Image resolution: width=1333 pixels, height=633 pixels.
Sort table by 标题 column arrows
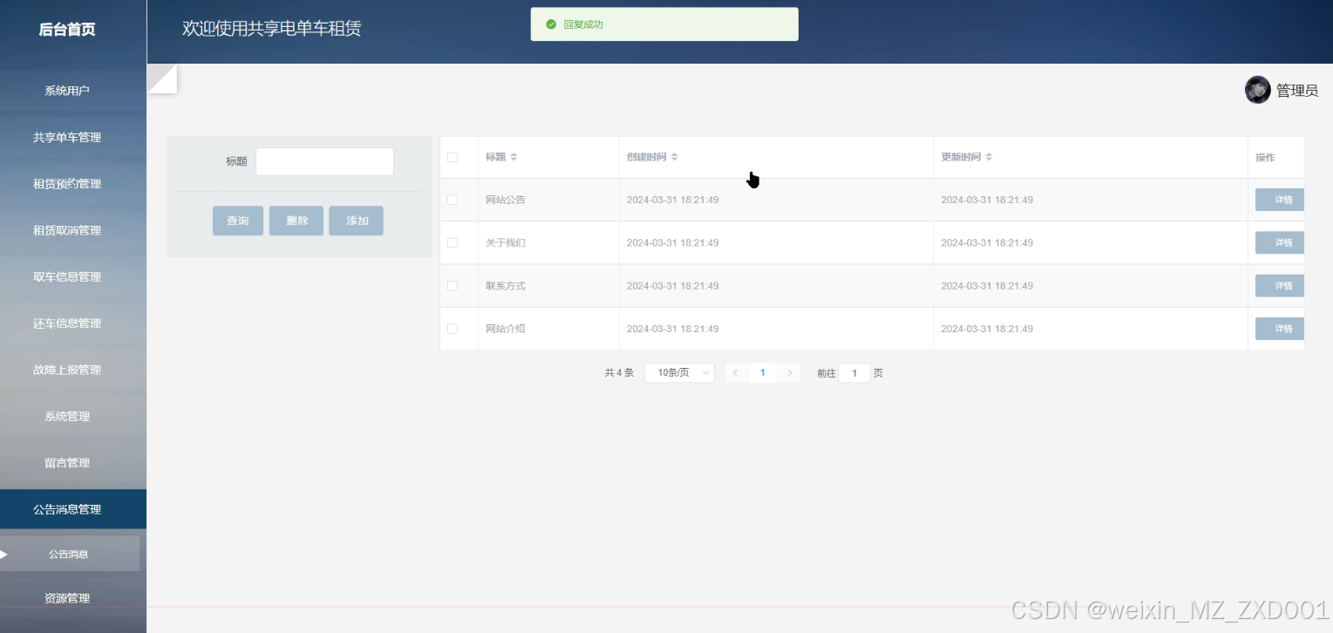click(x=513, y=157)
